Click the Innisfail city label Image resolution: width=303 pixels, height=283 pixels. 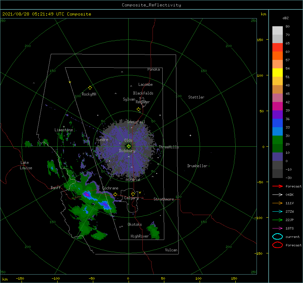pyautogui.click(x=136, y=122)
